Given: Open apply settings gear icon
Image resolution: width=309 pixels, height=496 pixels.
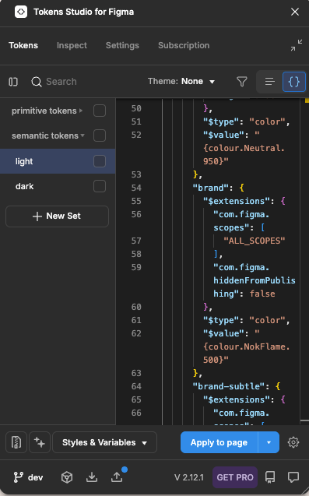Looking at the screenshot, I should coord(293,442).
